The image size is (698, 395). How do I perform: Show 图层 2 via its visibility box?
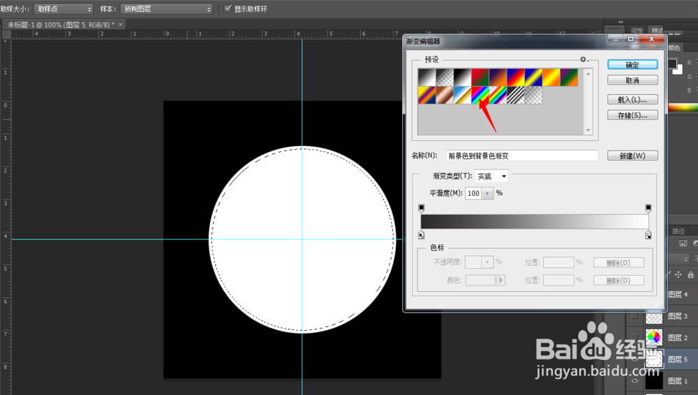[x=634, y=338]
